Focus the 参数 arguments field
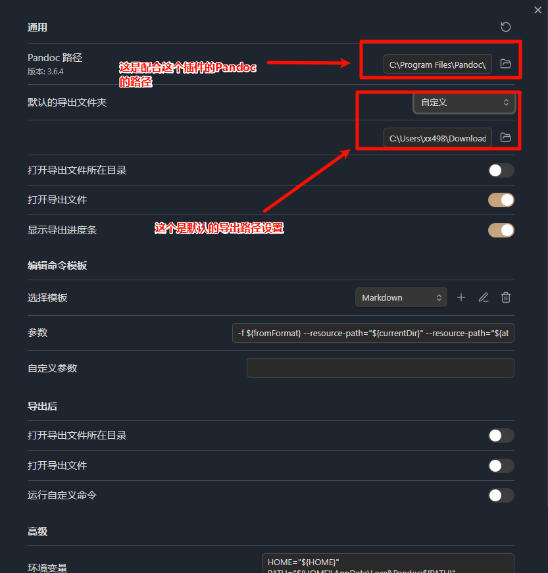 pyautogui.click(x=373, y=333)
